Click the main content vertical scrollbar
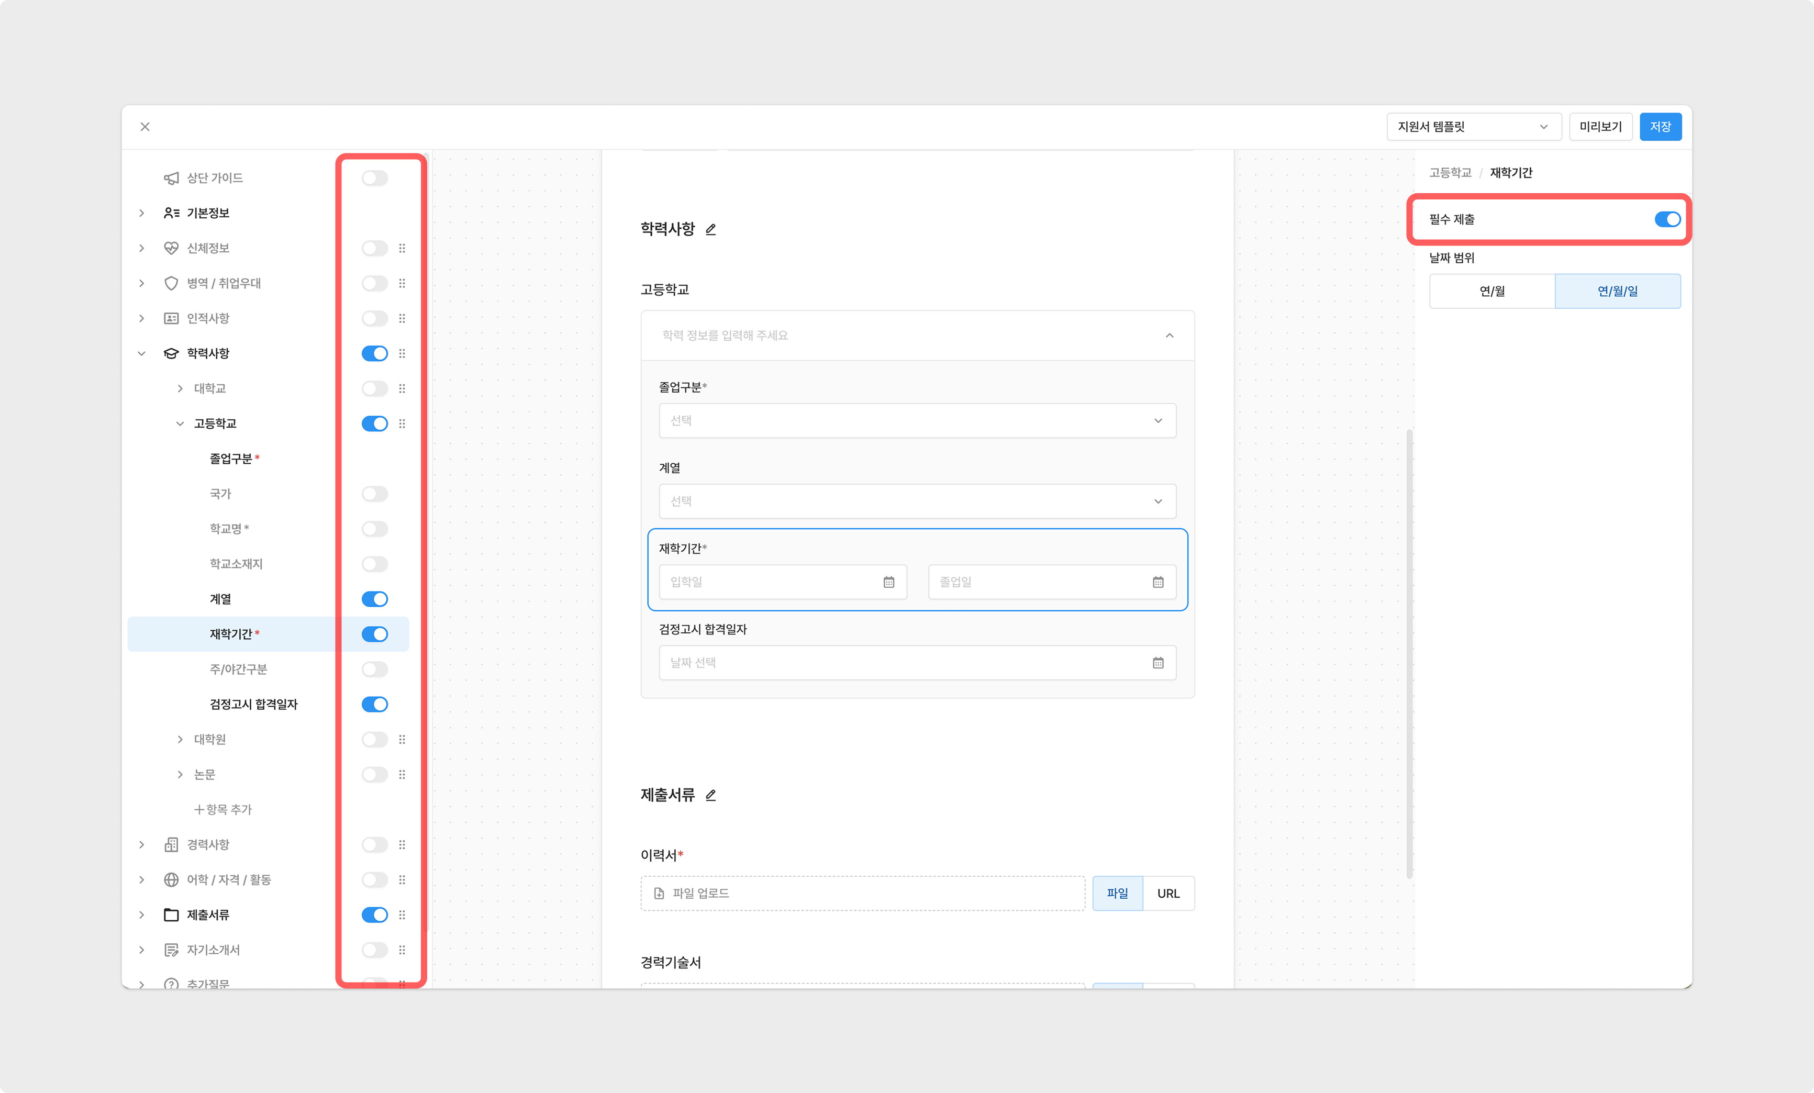 point(1409,654)
